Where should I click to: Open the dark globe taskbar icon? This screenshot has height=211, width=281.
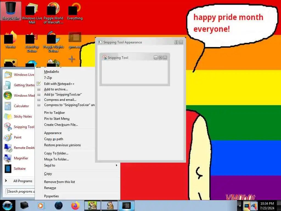(x=59, y=206)
